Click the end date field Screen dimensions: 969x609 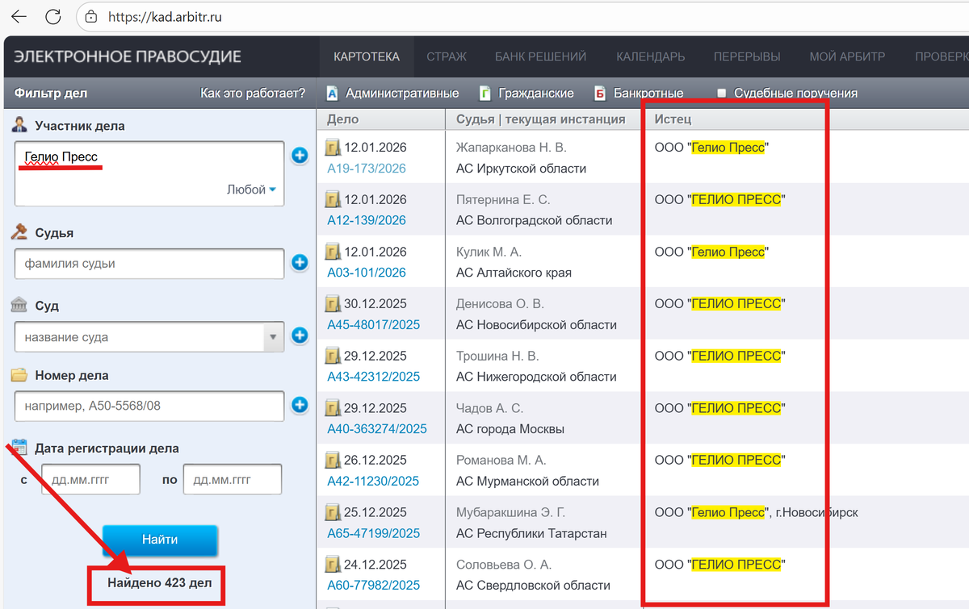(233, 479)
